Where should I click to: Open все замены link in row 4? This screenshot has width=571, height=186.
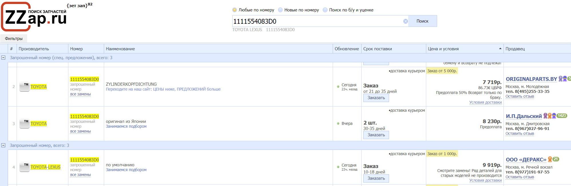[x=80, y=175]
